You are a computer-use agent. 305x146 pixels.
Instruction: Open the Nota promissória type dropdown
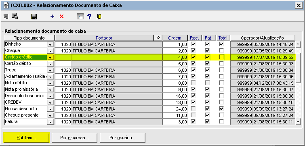point(50,90)
